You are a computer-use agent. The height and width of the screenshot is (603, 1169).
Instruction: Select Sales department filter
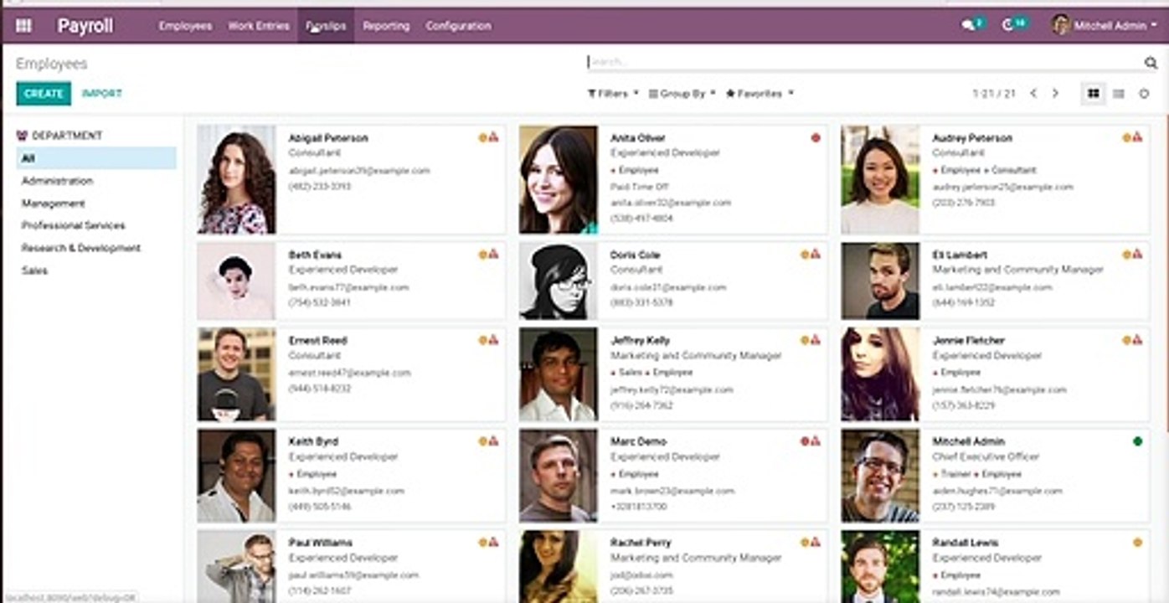(34, 271)
